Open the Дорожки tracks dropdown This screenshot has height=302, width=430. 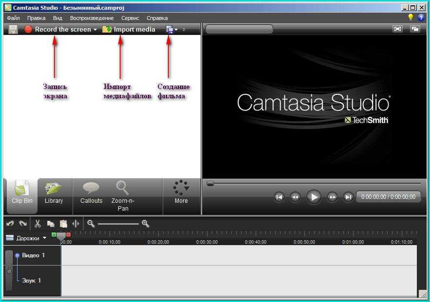pyautogui.click(x=26, y=238)
